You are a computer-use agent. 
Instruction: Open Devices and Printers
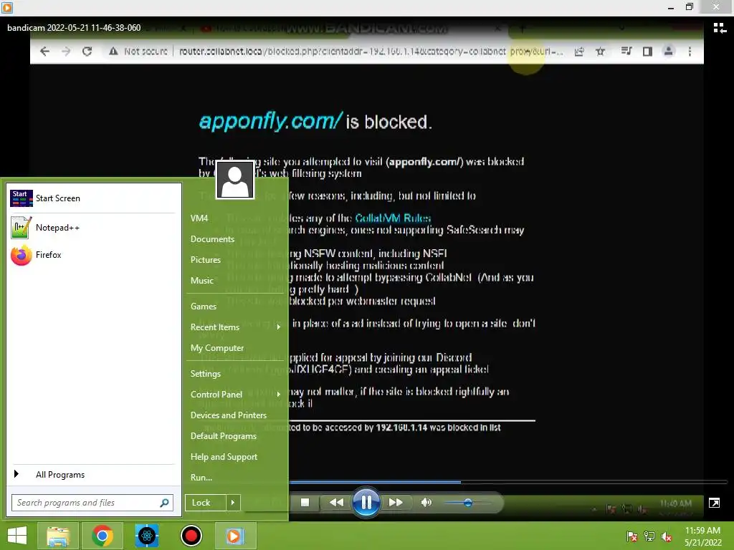coord(229,415)
